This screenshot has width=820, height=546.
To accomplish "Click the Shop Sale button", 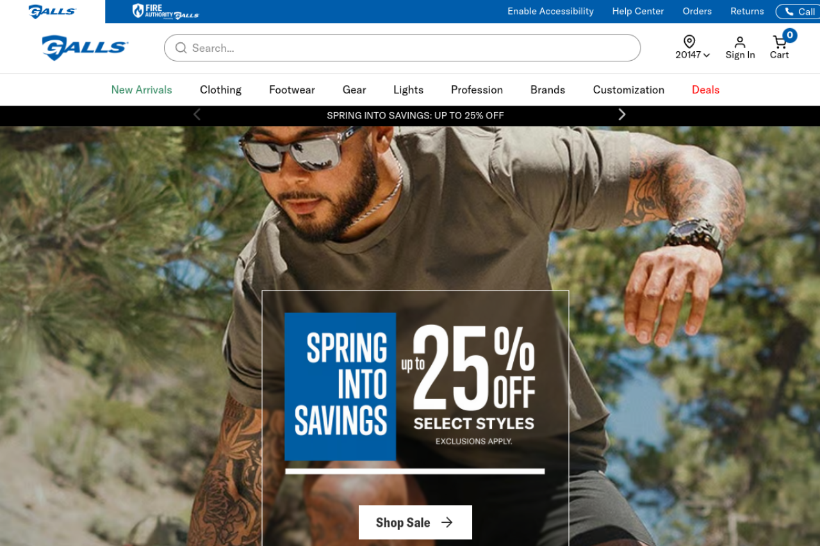I will click(x=415, y=522).
